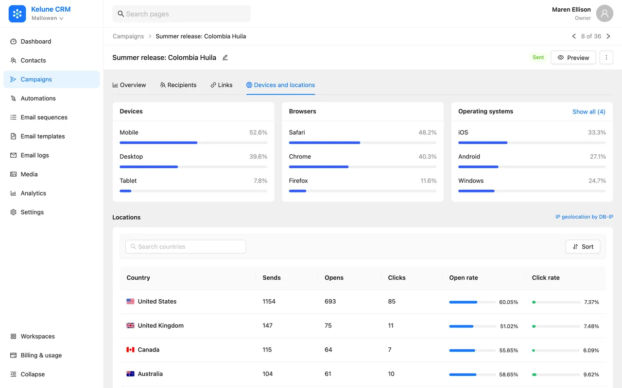Open Settings in the sidebar
The image size is (622, 388).
52,212
